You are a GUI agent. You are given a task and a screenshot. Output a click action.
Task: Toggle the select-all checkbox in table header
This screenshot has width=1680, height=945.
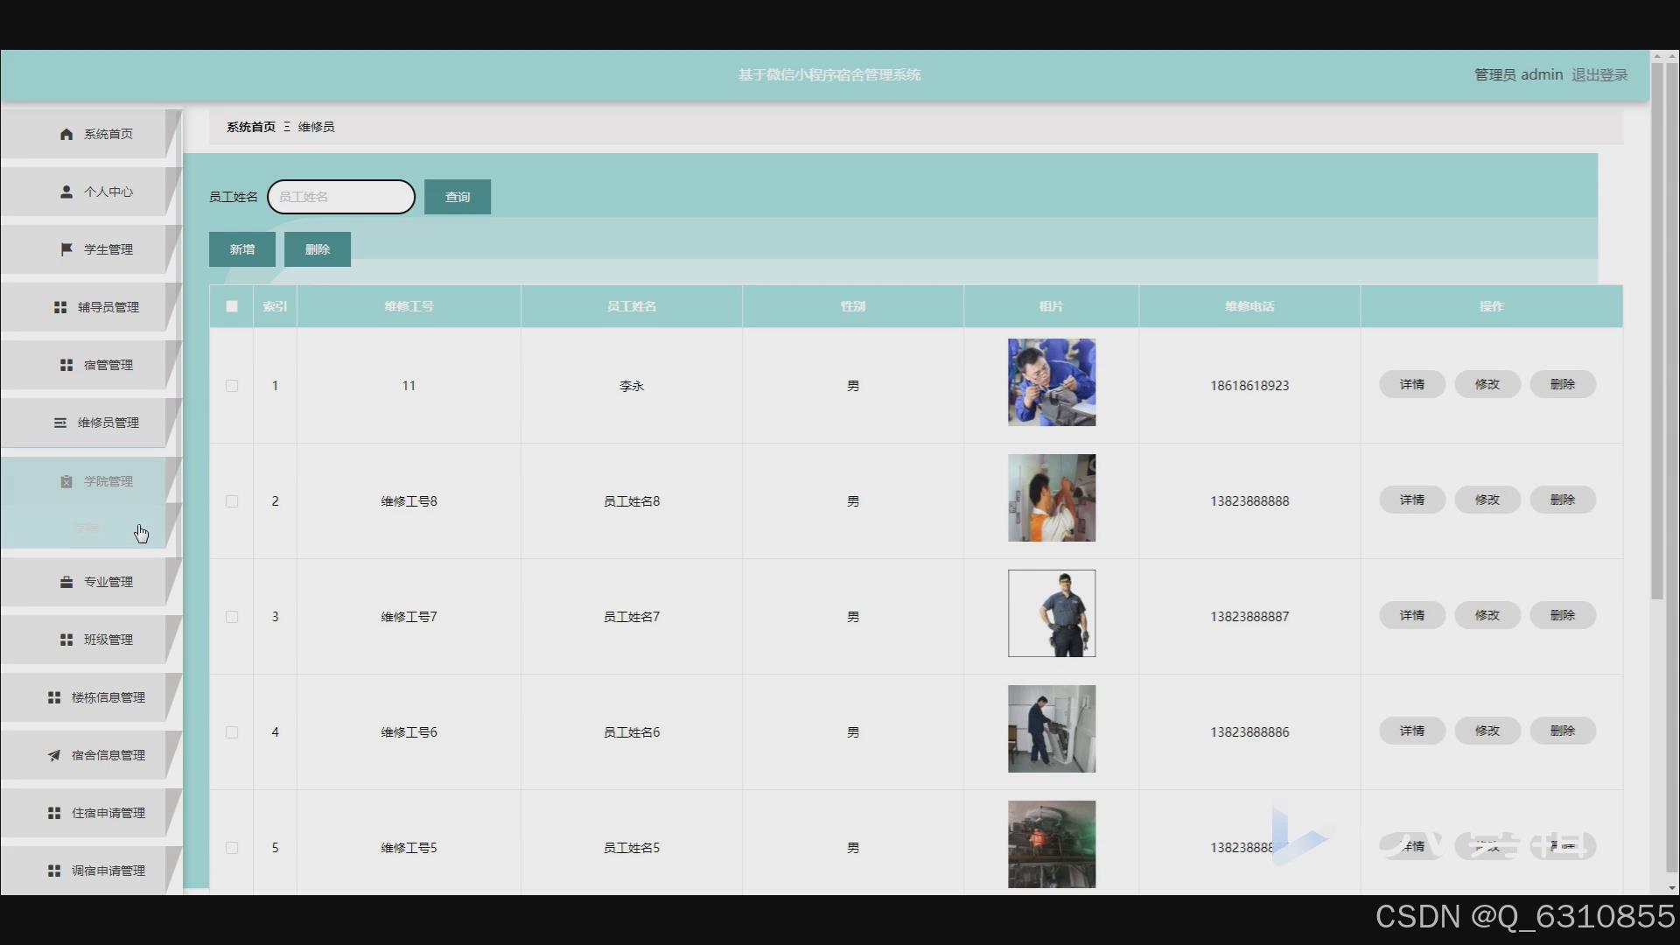pos(232,306)
